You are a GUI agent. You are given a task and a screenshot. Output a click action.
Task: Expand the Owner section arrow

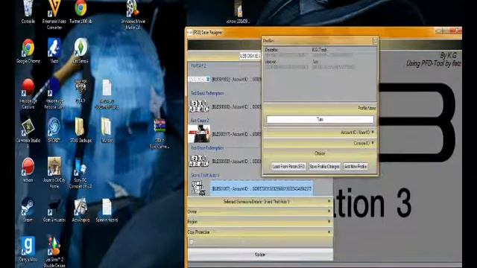coord(329,211)
